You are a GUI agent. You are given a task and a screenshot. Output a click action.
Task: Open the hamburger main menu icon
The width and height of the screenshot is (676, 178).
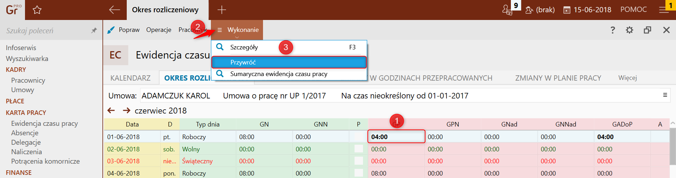tap(664, 10)
